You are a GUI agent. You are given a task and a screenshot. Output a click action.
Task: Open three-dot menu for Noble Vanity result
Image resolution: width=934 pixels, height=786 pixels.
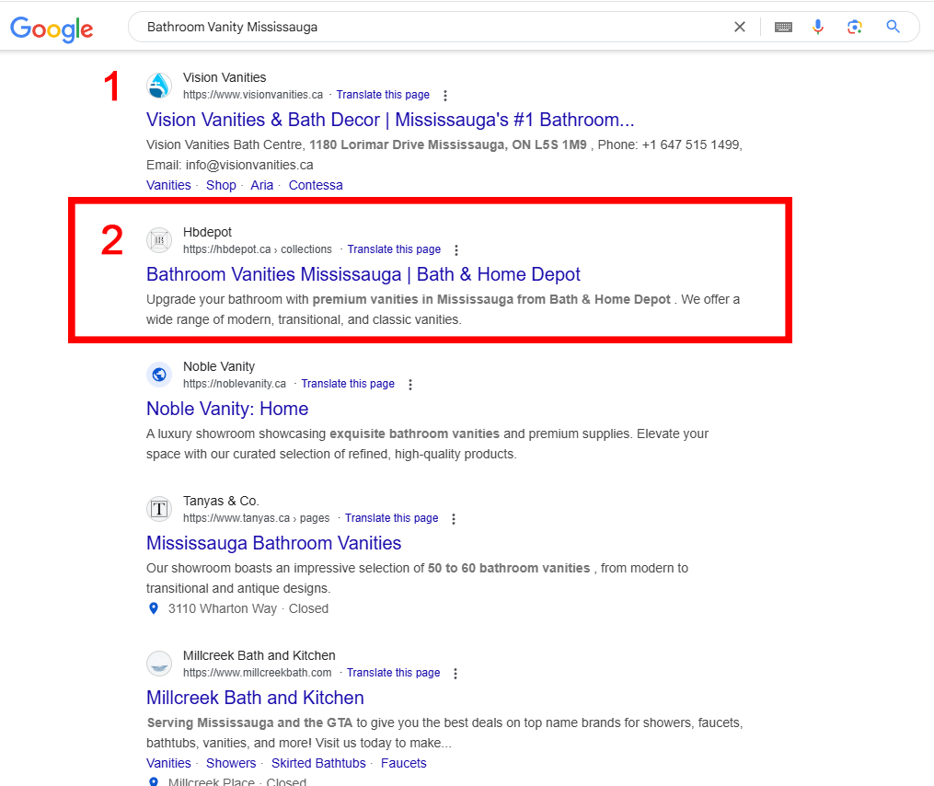410,385
